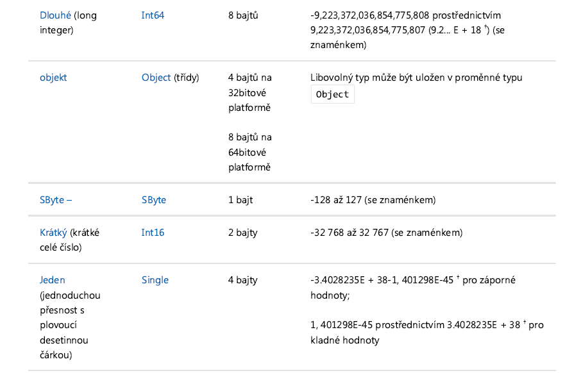Click the inline code box reading Object
Screen dimensions: 581x373
[332, 94]
